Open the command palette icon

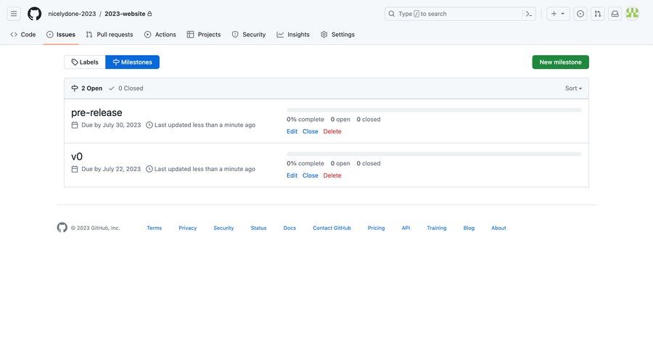click(x=529, y=14)
